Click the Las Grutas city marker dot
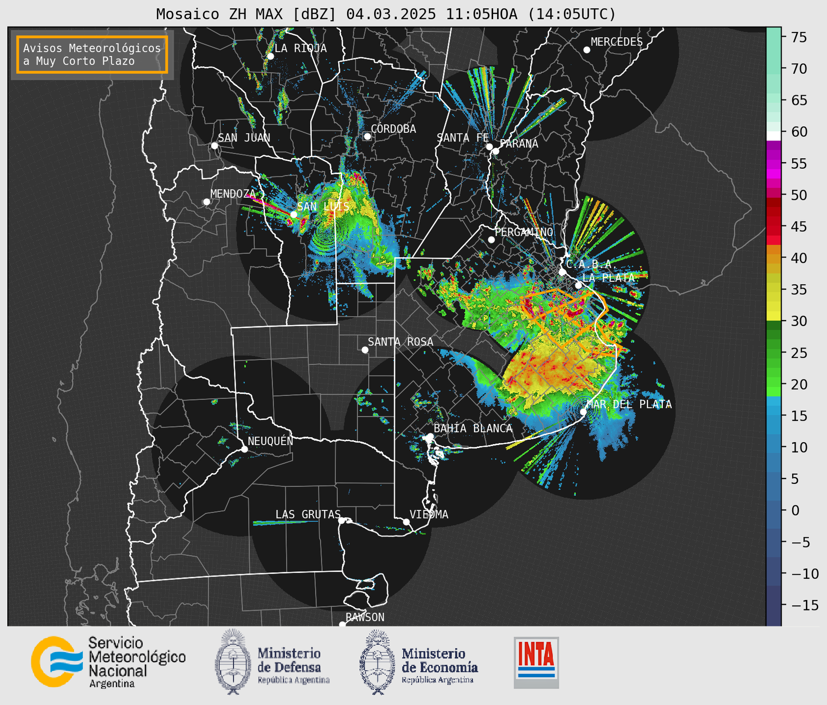 pos(341,520)
